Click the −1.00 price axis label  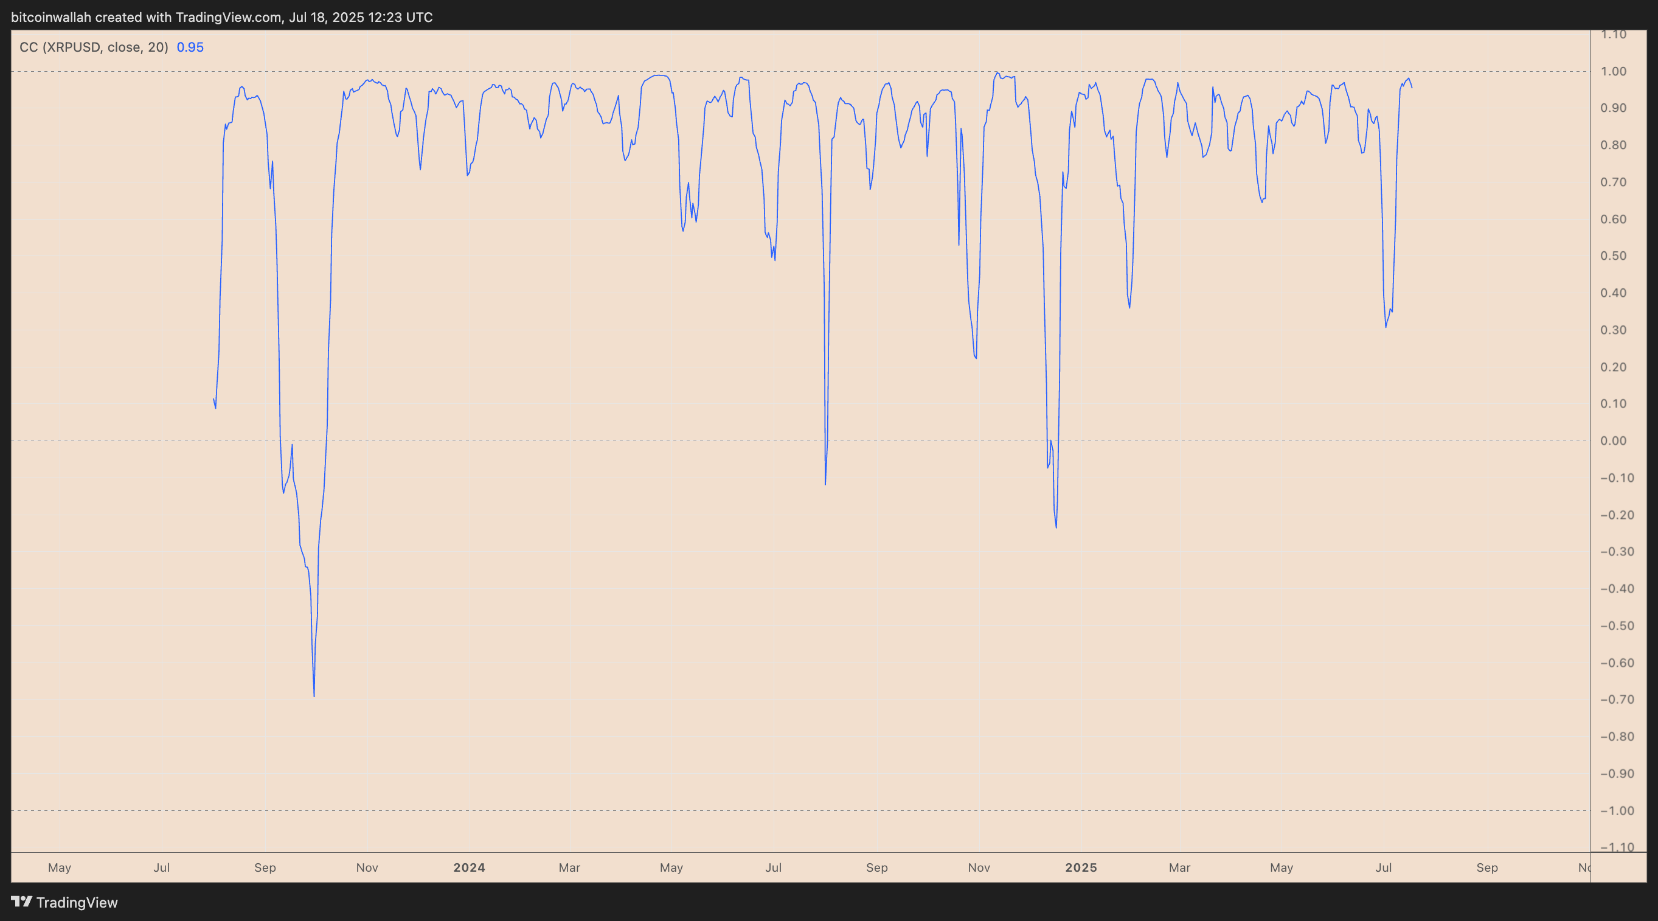[1616, 810]
